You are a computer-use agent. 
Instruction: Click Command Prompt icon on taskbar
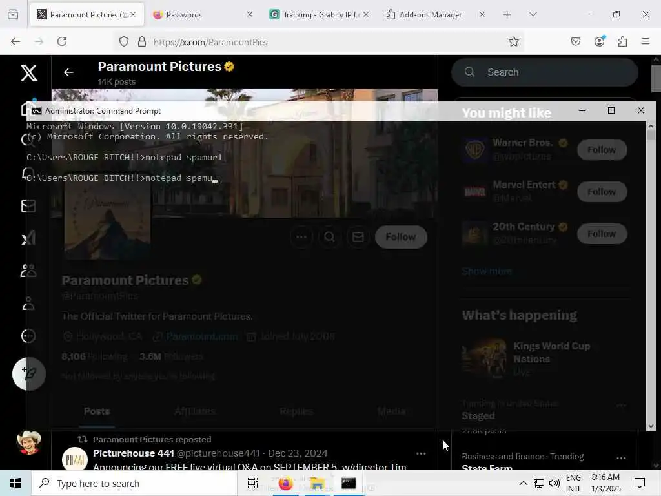tap(349, 483)
